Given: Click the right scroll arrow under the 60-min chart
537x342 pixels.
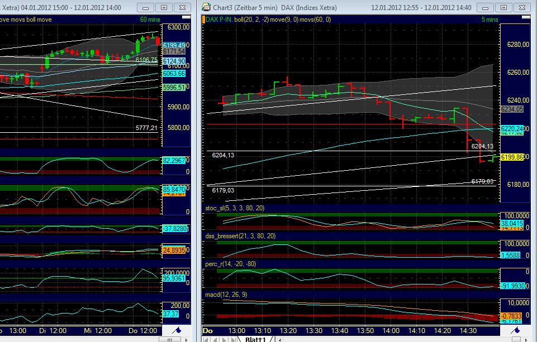Looking at the screenshot, I should pos(186,338).
